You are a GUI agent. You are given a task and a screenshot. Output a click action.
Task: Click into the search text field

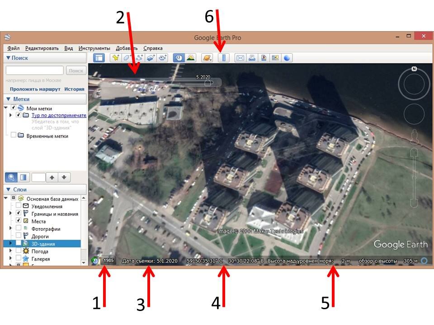[35, 70]
